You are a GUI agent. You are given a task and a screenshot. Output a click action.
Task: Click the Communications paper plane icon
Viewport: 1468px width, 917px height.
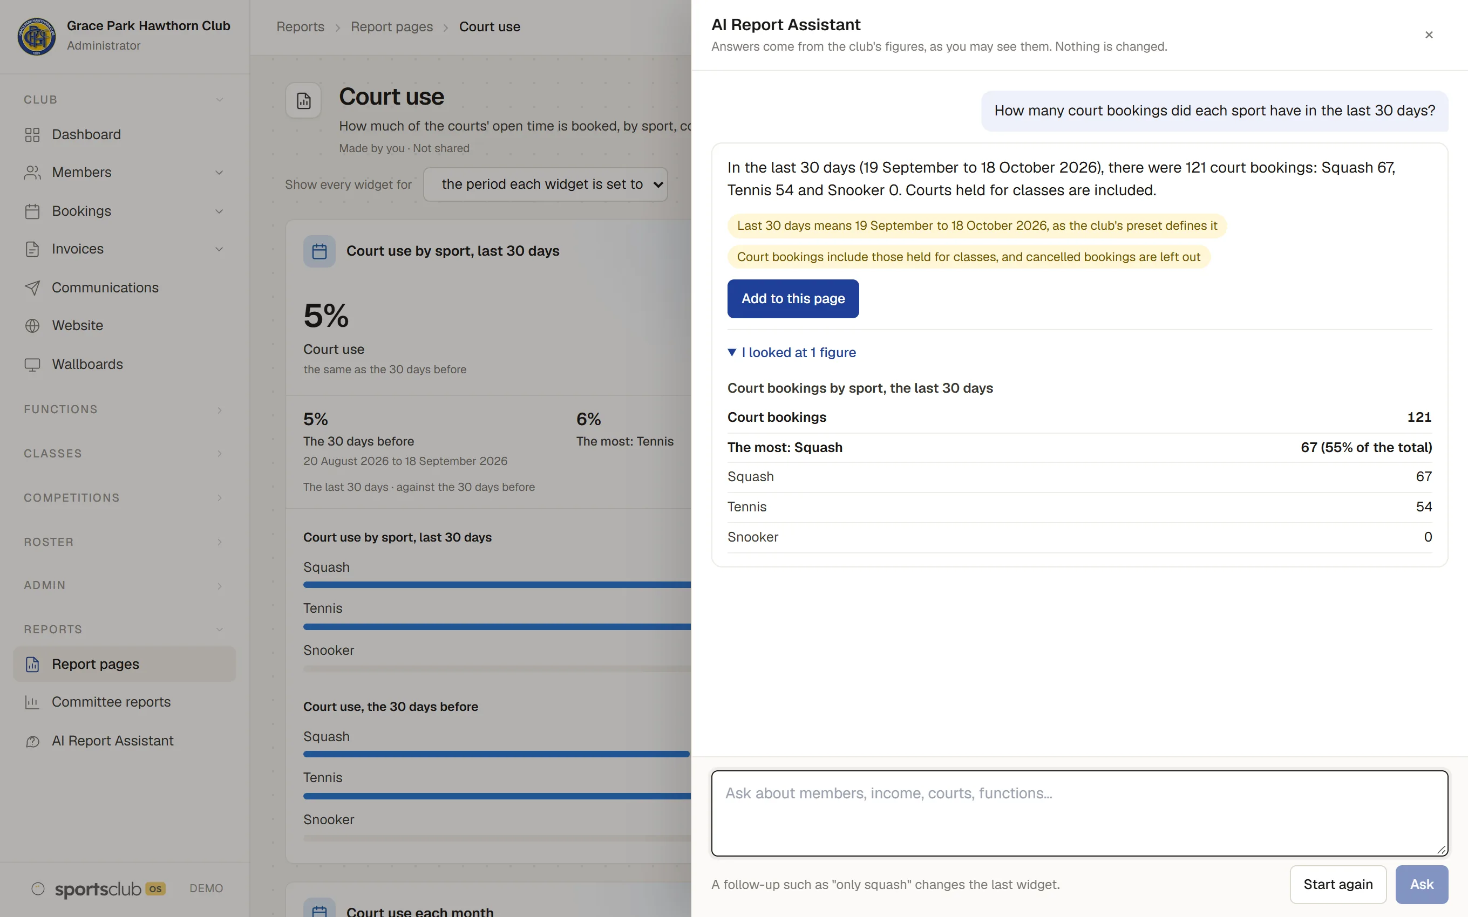click(32, 288)
